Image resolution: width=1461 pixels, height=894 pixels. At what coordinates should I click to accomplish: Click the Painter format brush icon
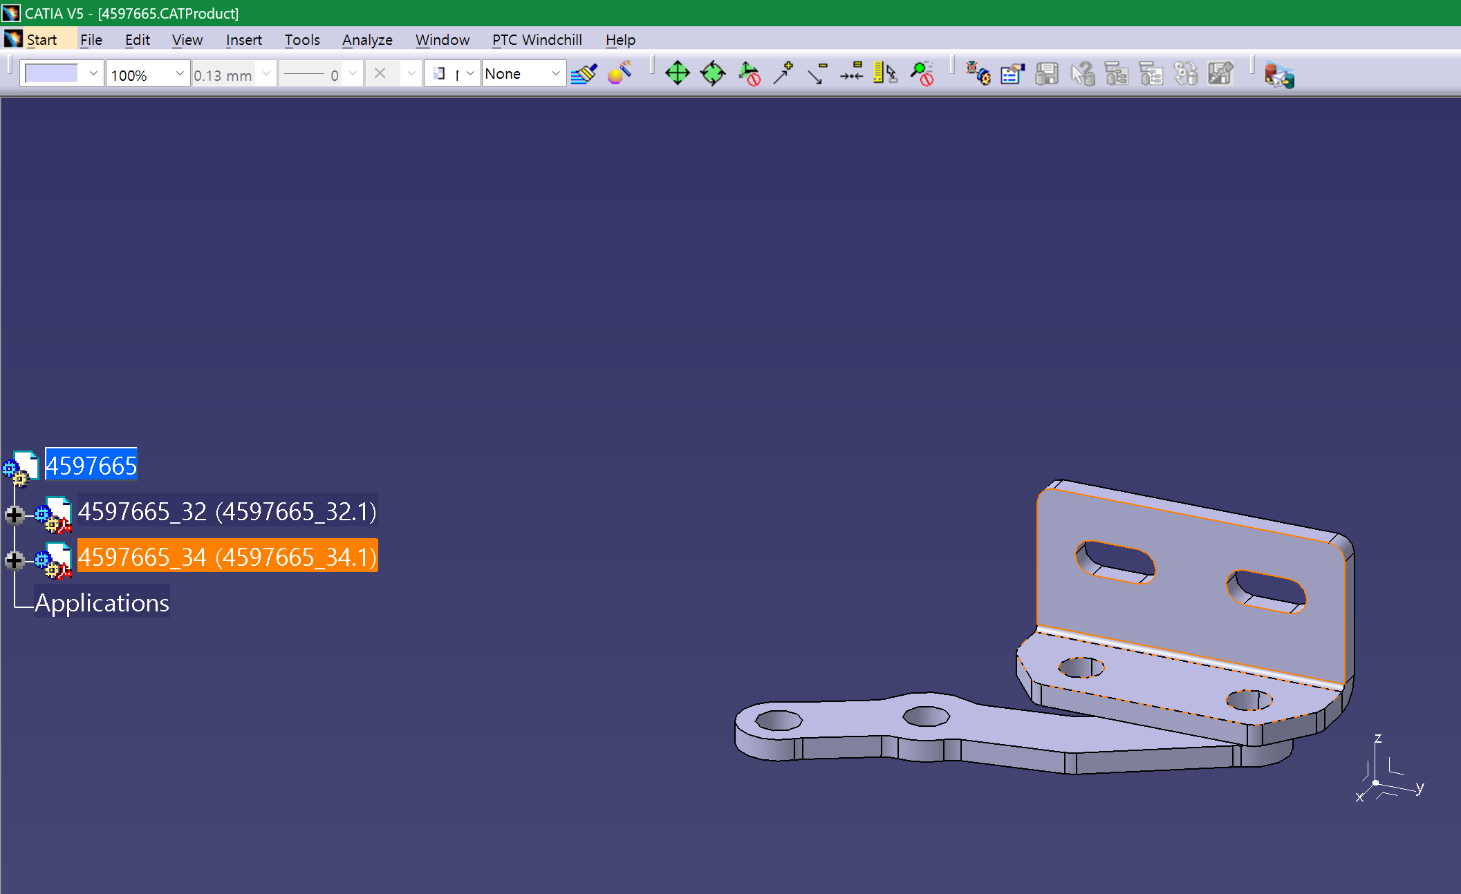click(x=584, y=73)
